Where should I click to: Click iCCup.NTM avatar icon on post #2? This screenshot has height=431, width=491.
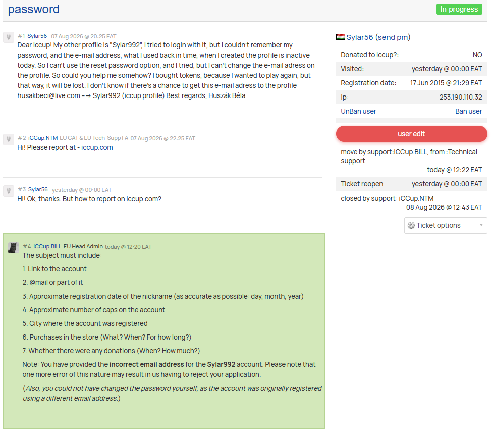9,139
